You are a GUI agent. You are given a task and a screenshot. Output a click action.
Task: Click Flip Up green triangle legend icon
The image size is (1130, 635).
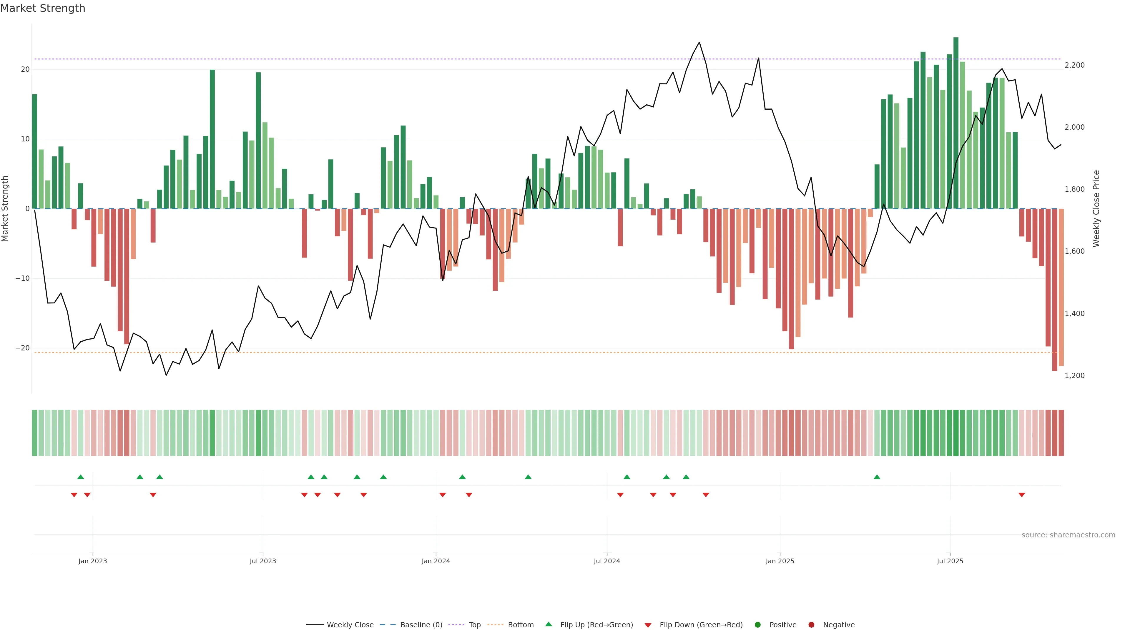[548, 624]
